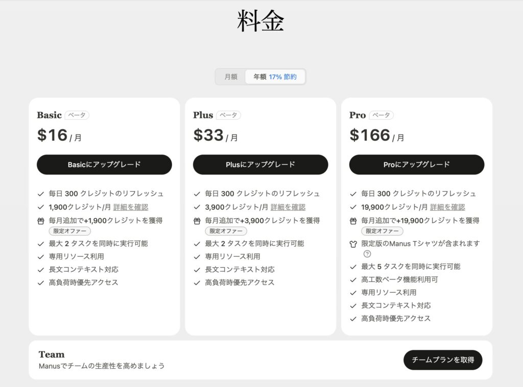Click 料金 page heading

point(260,21)
